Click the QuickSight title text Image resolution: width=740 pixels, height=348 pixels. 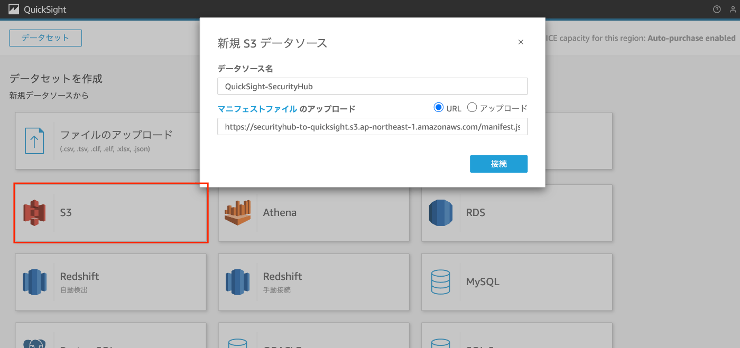click(45, 10)
